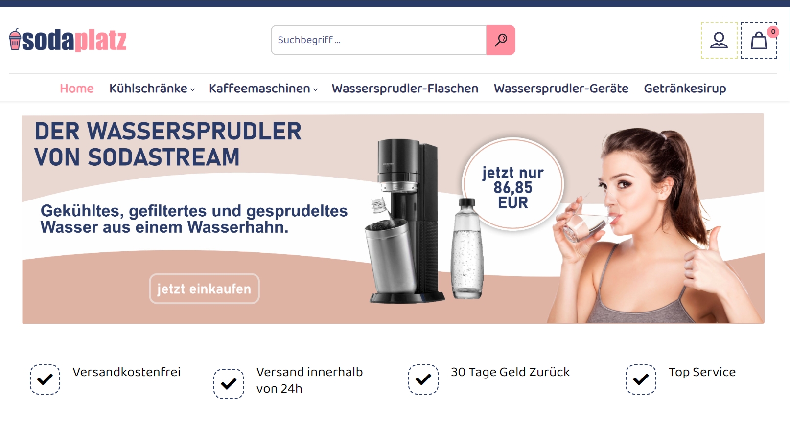Click the Der Wassersprudler von Sodastream headline
790x423 pixels.
pyautogui.click(x=168, y=144)
